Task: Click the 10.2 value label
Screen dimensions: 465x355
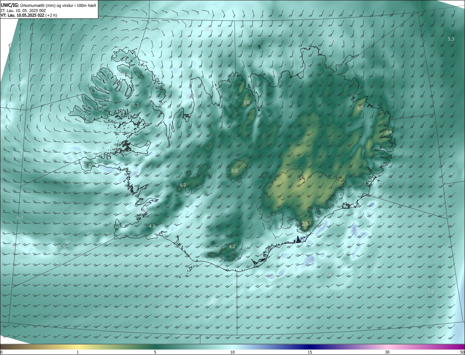Action: pos(208,29)
